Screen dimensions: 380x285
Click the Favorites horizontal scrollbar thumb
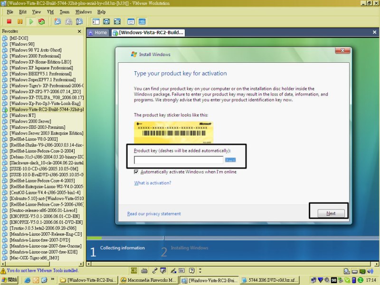(27, 264)
